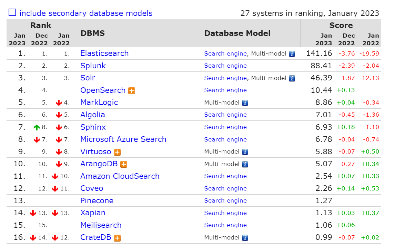This screenshot has width=405, height=245.
Task: Open the Elasticsearch DBMS link
Action: pos(104,53)
